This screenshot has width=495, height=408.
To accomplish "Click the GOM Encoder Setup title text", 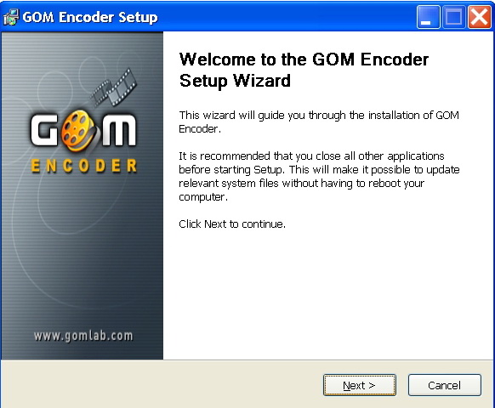I will coord(90,17).
